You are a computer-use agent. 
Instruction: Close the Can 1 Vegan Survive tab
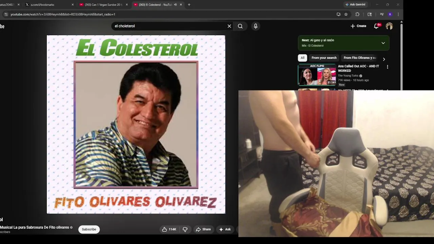click(127, 5)
